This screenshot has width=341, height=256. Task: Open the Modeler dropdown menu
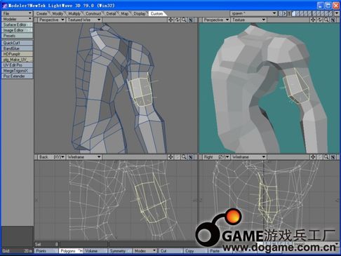point(17,19)
